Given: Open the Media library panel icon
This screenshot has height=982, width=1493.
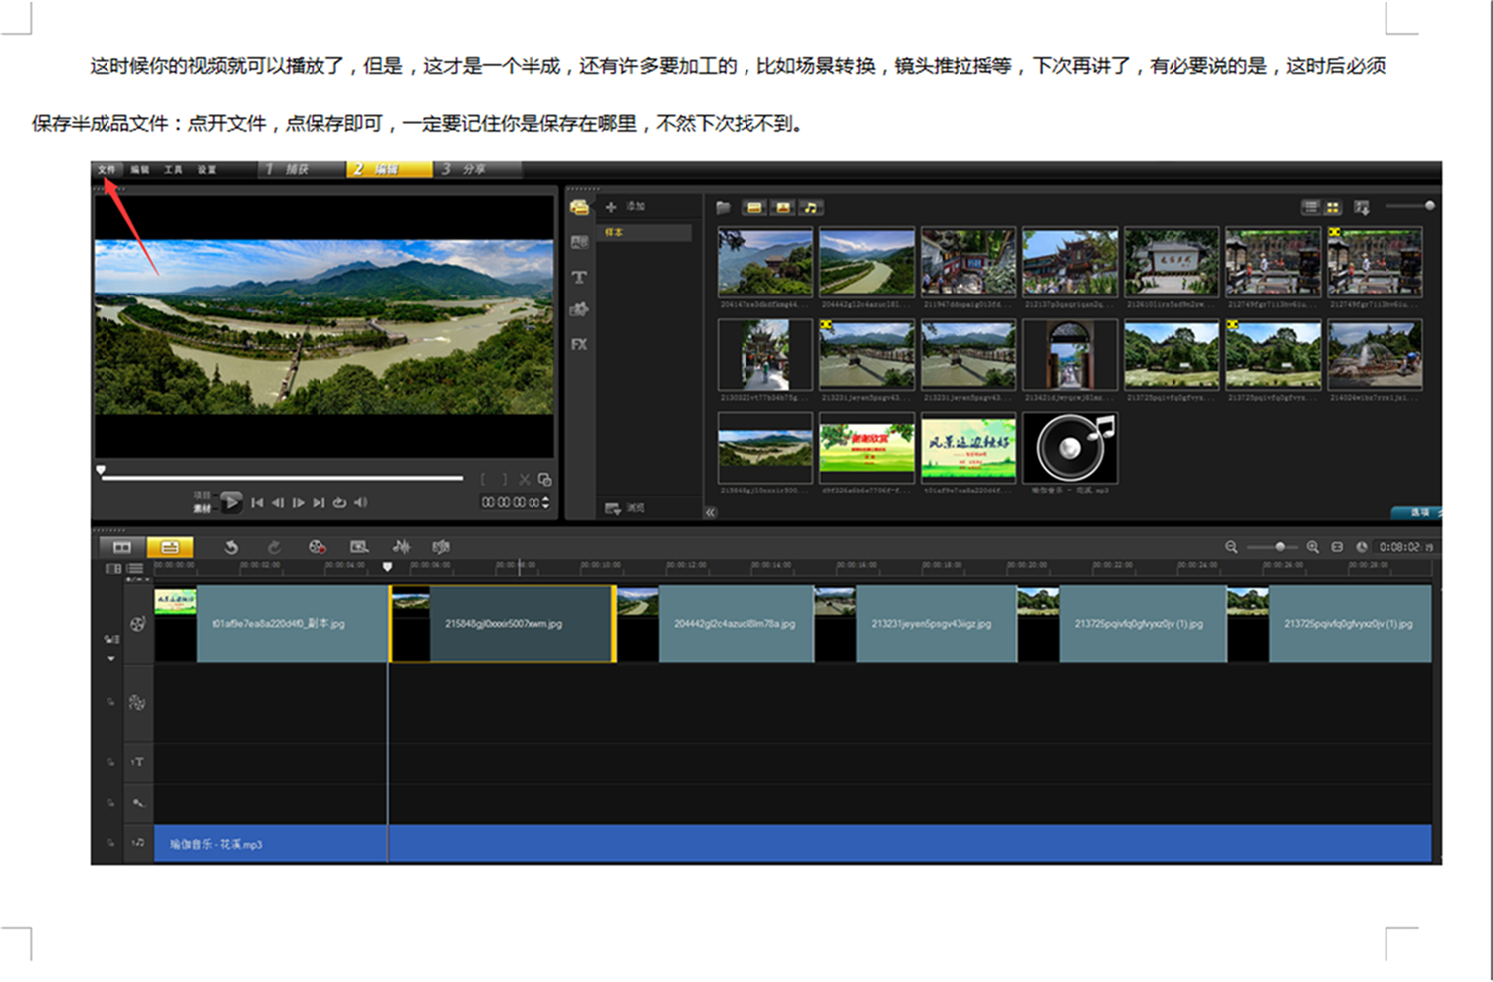Looking at the screenshot, I should (579, 208).
